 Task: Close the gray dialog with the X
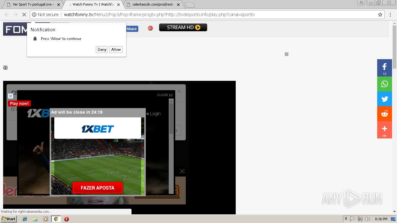click(179, 91)
